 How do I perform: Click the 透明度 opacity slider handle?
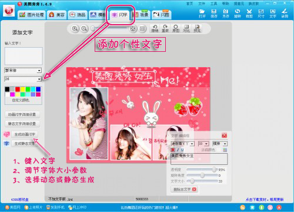click(214, 169)
